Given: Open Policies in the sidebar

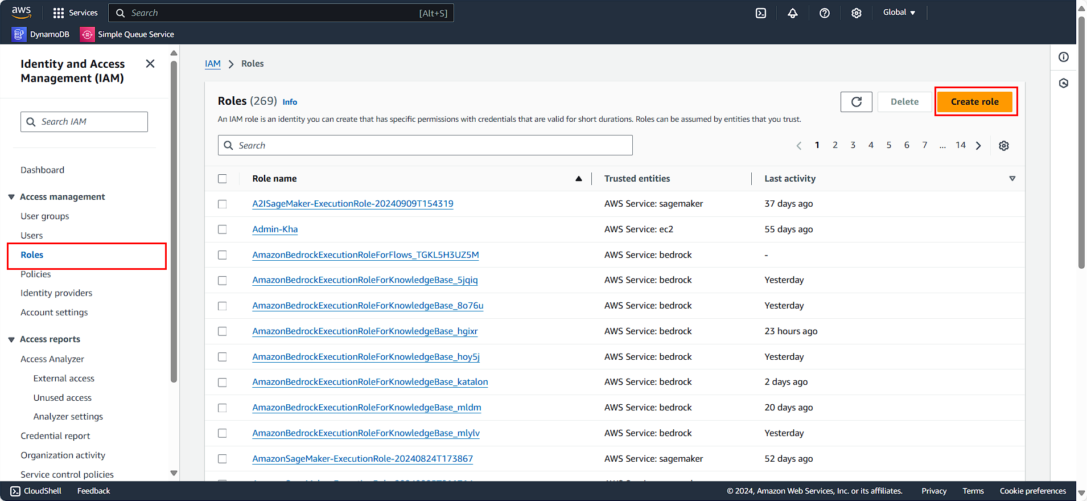Looking at the screenshot, I should [36, 274].
